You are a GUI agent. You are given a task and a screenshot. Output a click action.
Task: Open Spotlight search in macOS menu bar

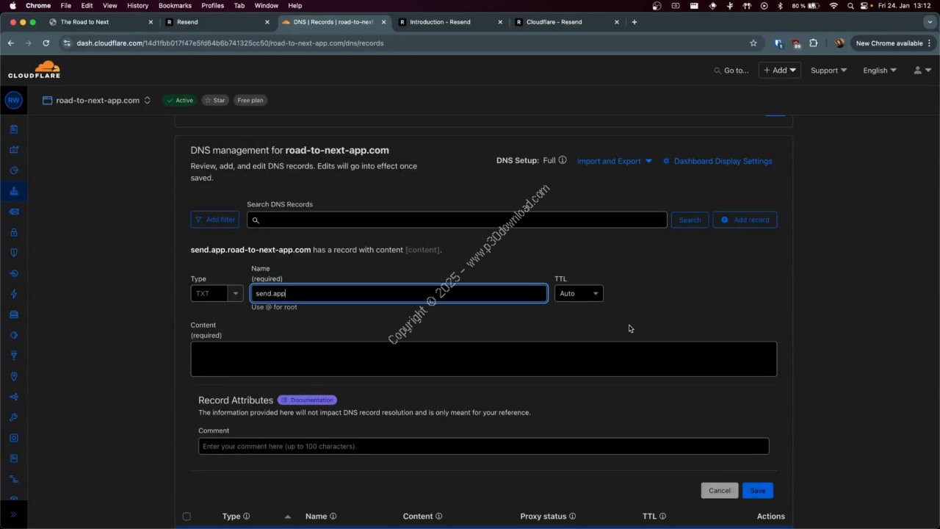point(850,6)
